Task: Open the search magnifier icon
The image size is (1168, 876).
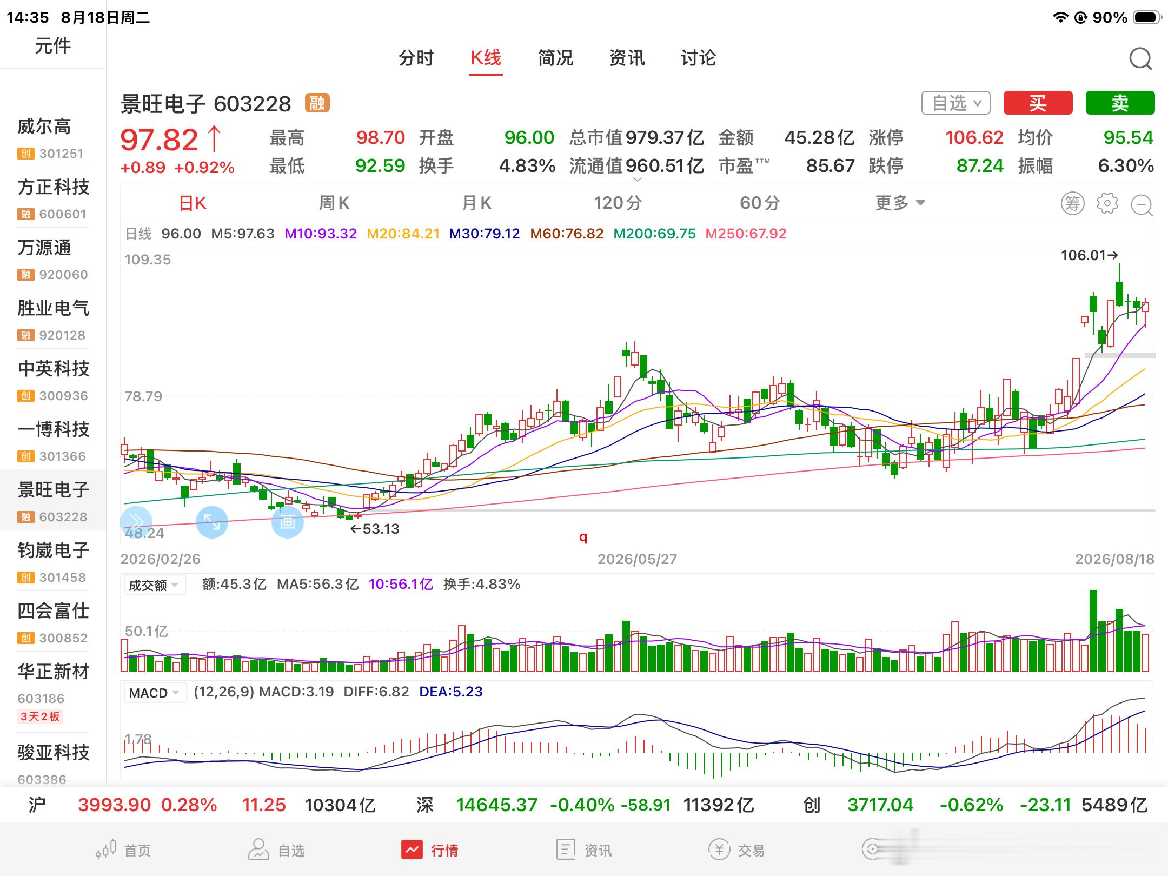Action: [1140, 59]
